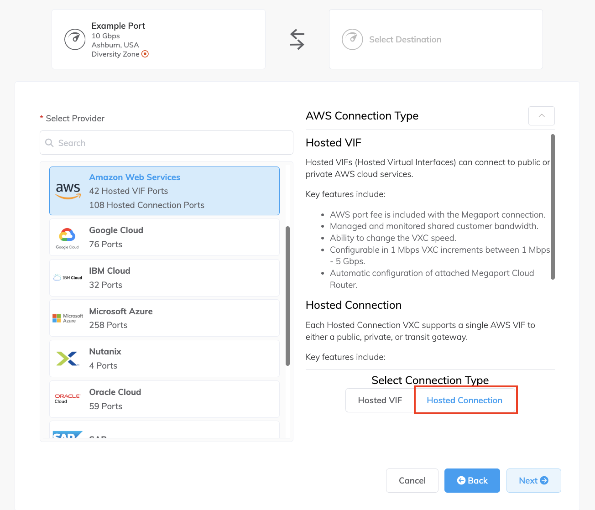This screenshot has width=595, height=510.
Task: Select the Amazon Web Services provider logo
Action: [68, 191]
